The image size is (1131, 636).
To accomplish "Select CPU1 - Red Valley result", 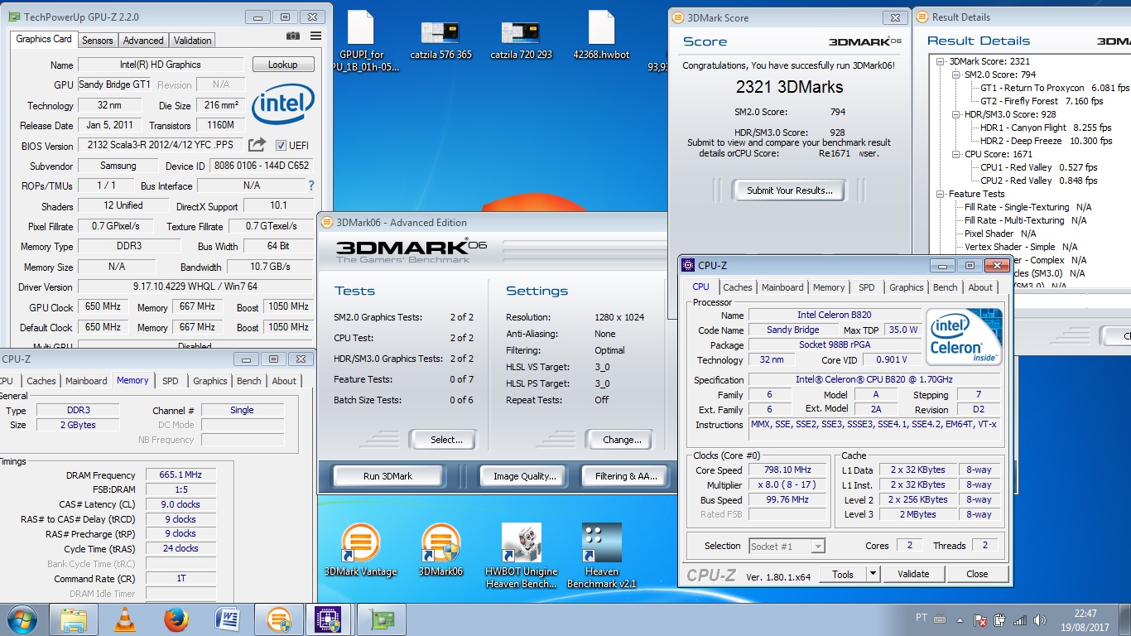I will [x=1039, y=167].
